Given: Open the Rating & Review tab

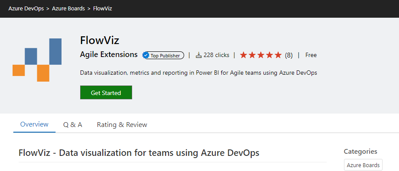Looking at the screenshot, I should (122, 125).
